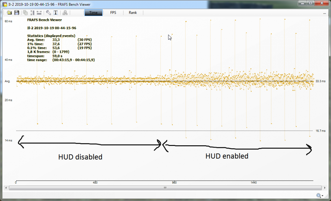Click the '1% time:' statistics label
The height and width of the screenshot is (201, 331).
(35, 44)
